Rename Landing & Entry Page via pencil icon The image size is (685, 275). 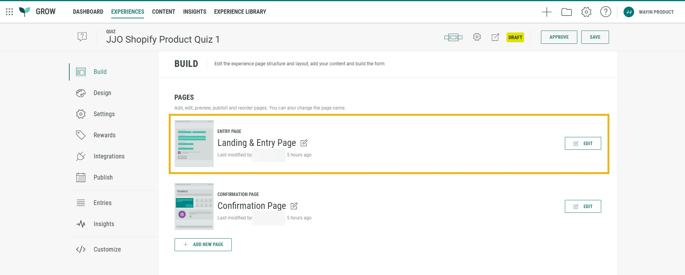tap(304, 143)
